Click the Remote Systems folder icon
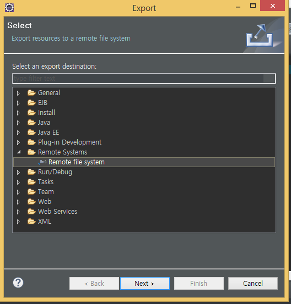The image size is (291, 304). (x=31, y=152)
